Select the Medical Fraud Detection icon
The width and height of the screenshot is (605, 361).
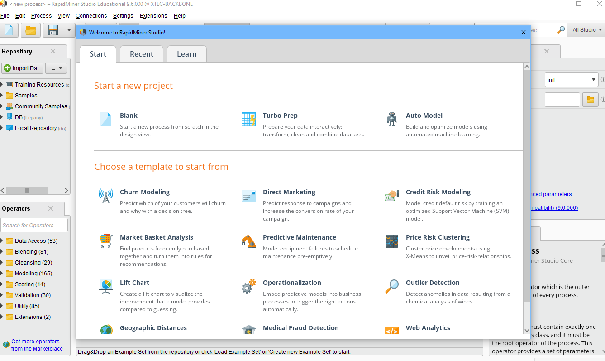click(x=248, y=330)
